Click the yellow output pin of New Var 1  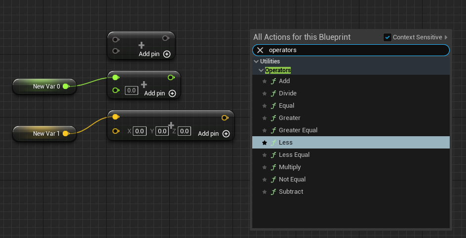coord(66,133)
